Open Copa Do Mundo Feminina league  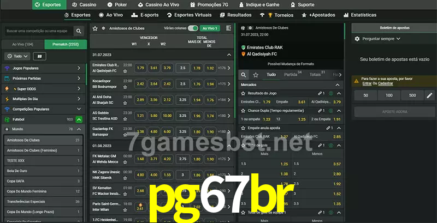coord(43,191)
